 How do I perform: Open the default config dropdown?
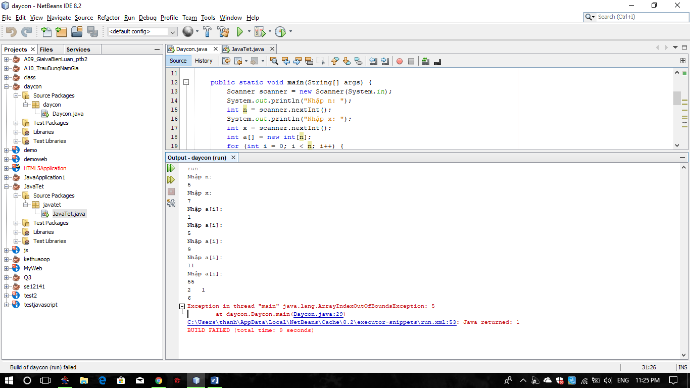[142, 31]
